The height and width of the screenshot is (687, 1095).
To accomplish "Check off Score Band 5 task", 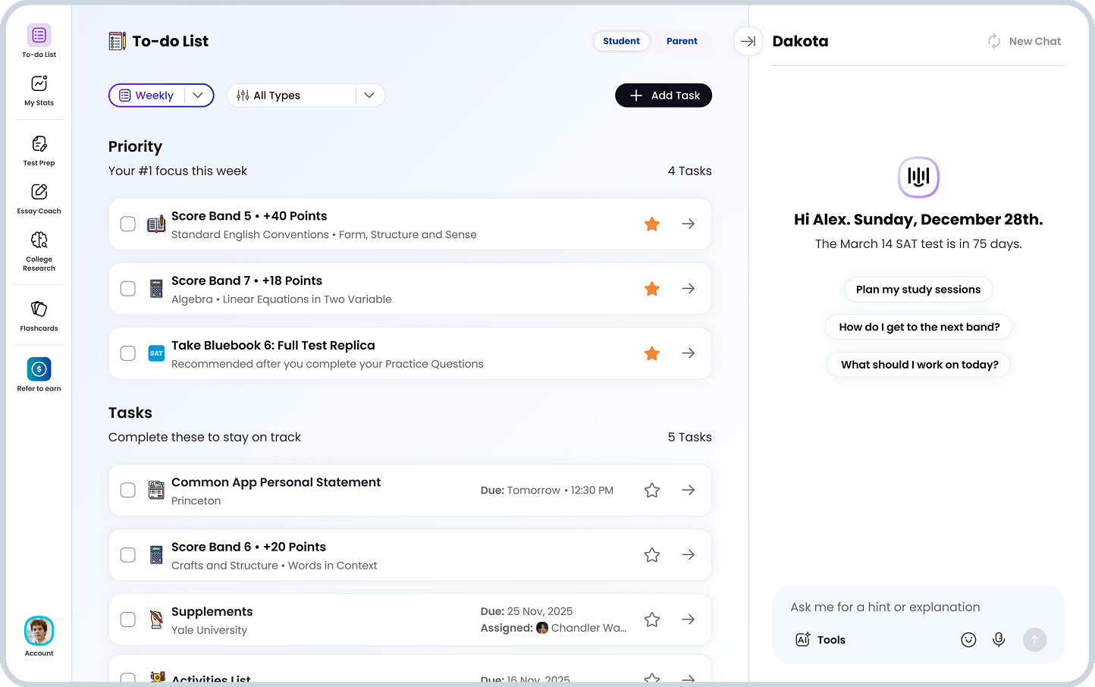I will (x=128, y=224).
